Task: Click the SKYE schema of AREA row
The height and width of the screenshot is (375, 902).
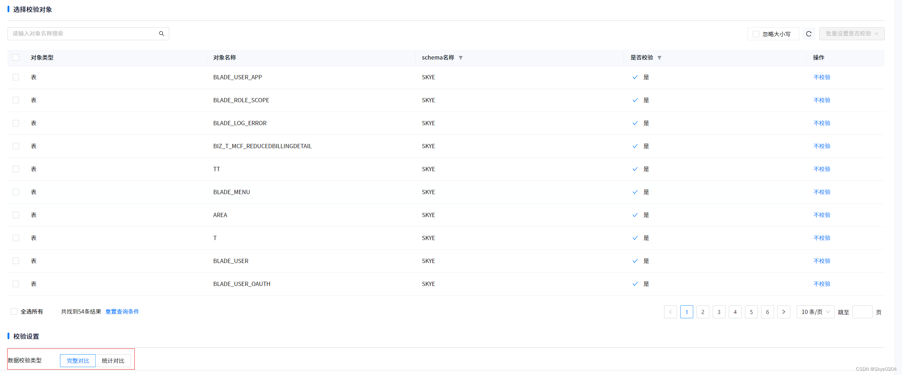Action: pyautogui.click(x=428, y=215)
